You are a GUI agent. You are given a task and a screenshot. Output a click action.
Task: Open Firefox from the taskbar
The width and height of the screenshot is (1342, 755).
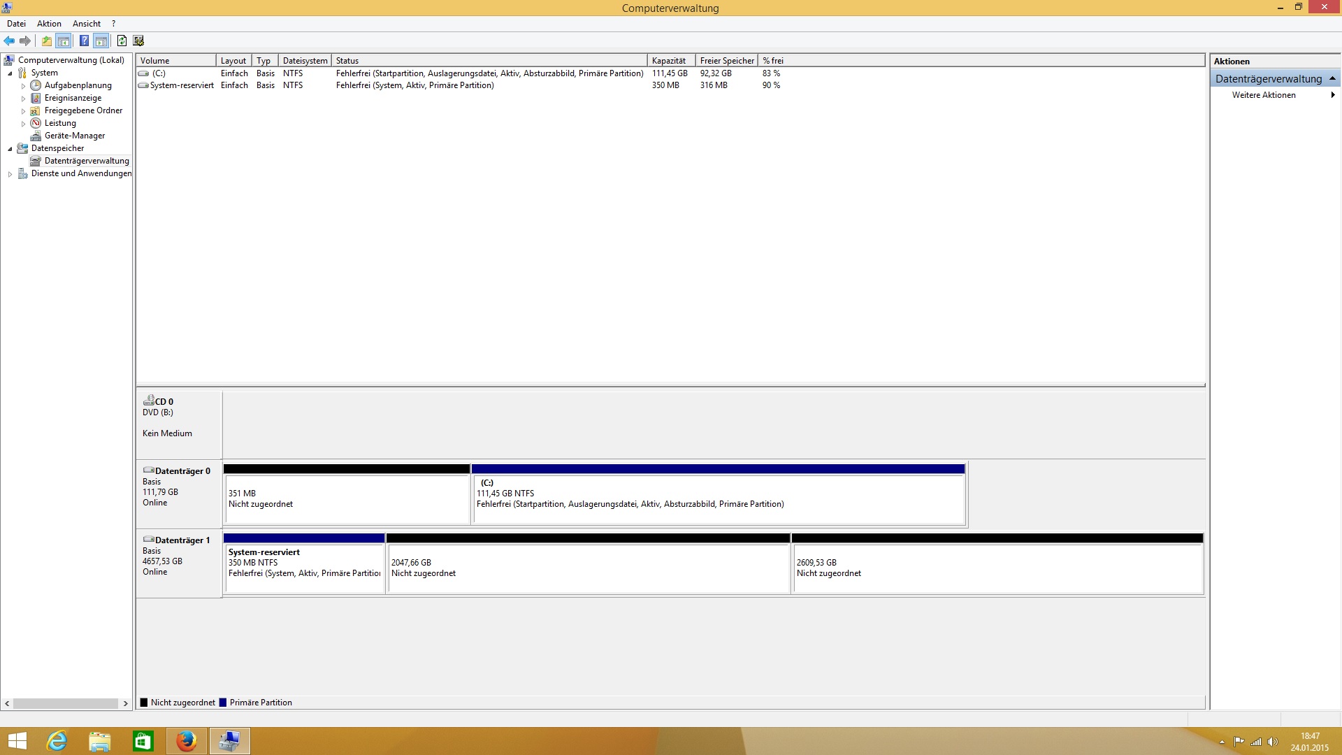186,741
